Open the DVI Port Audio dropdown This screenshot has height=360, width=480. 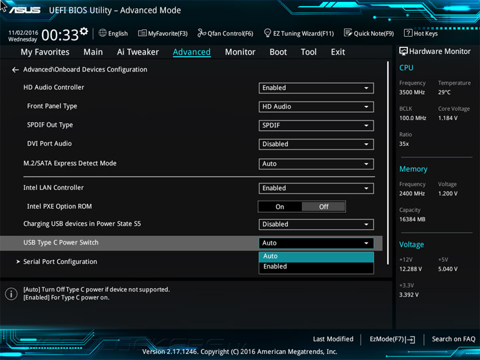pos(316,144)
